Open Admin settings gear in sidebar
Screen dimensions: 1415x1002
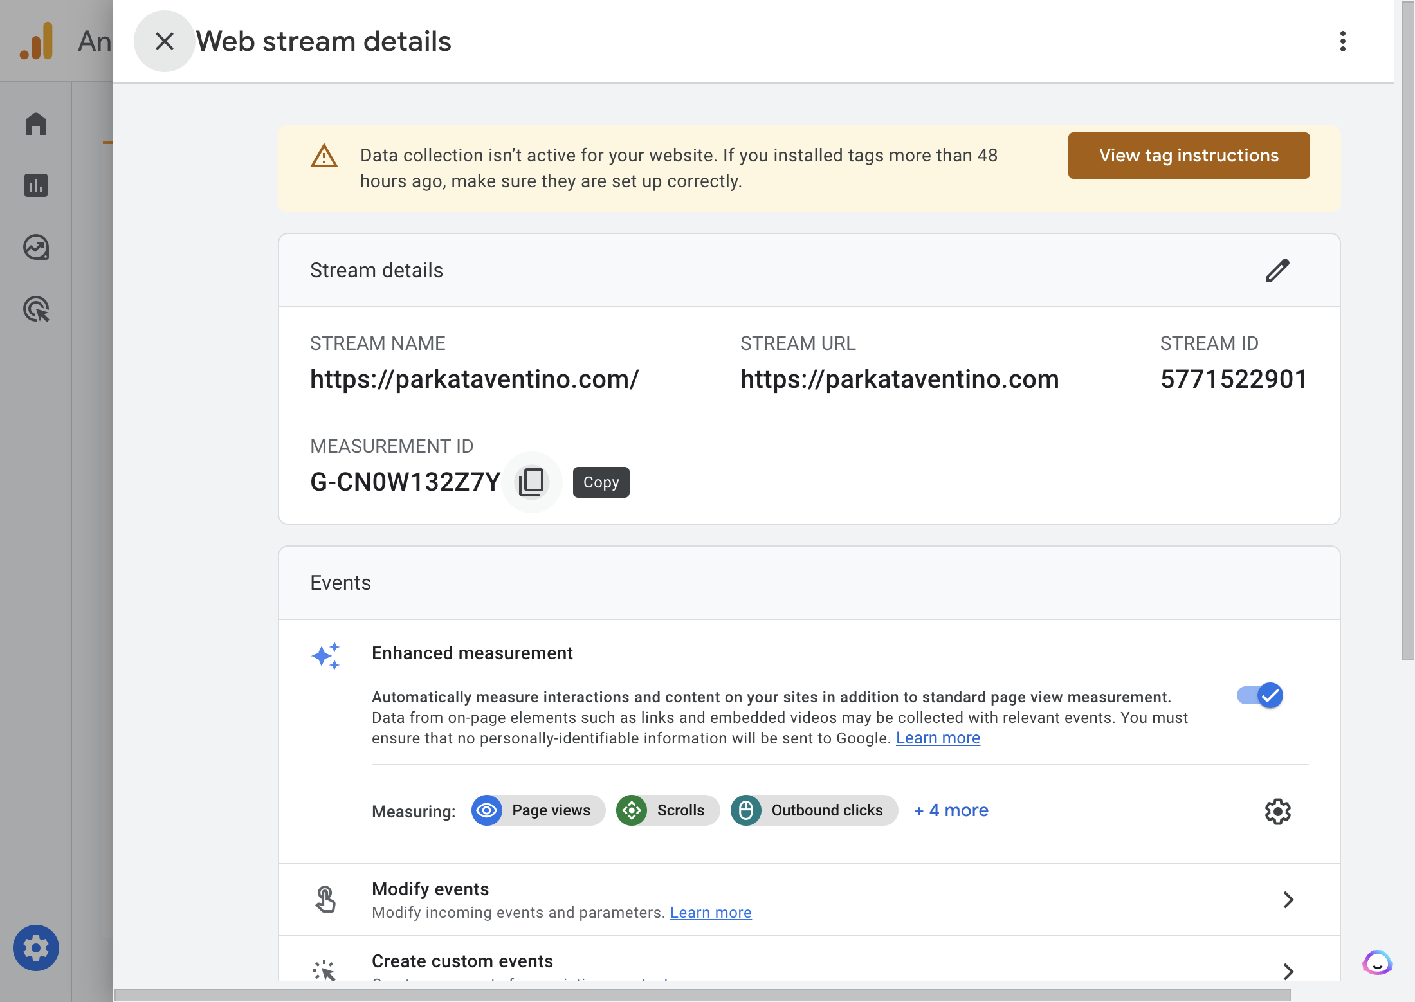pyautogui.click(x=36, y=948)
